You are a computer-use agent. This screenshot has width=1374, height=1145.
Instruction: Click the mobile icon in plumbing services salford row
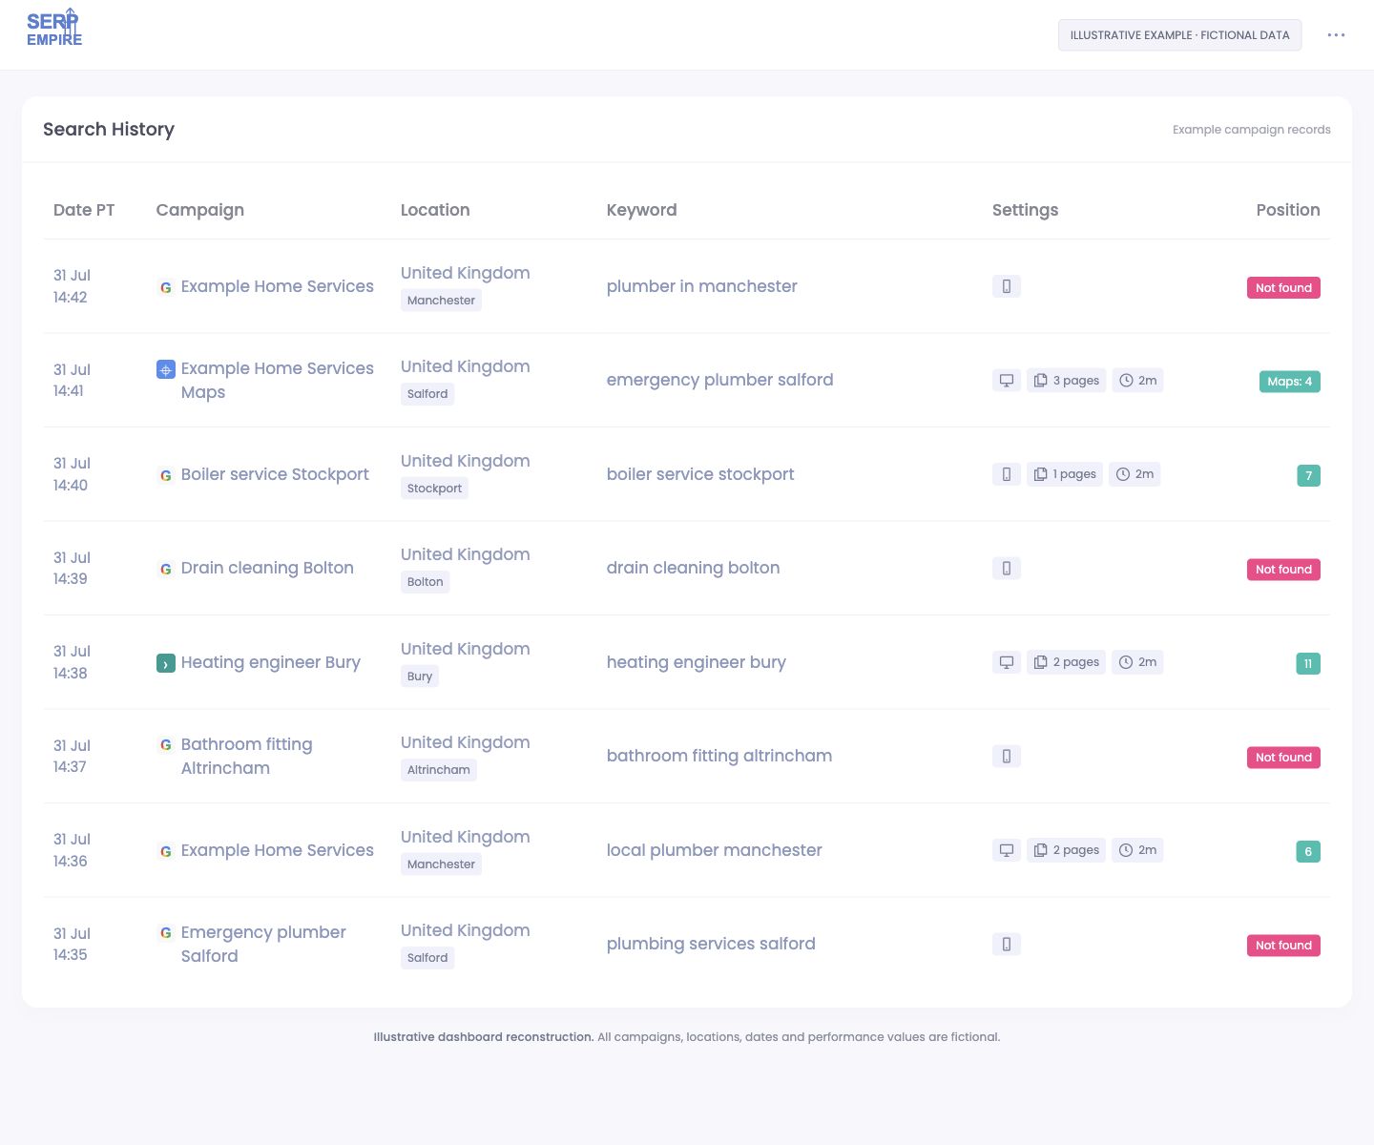[1007, 944]
